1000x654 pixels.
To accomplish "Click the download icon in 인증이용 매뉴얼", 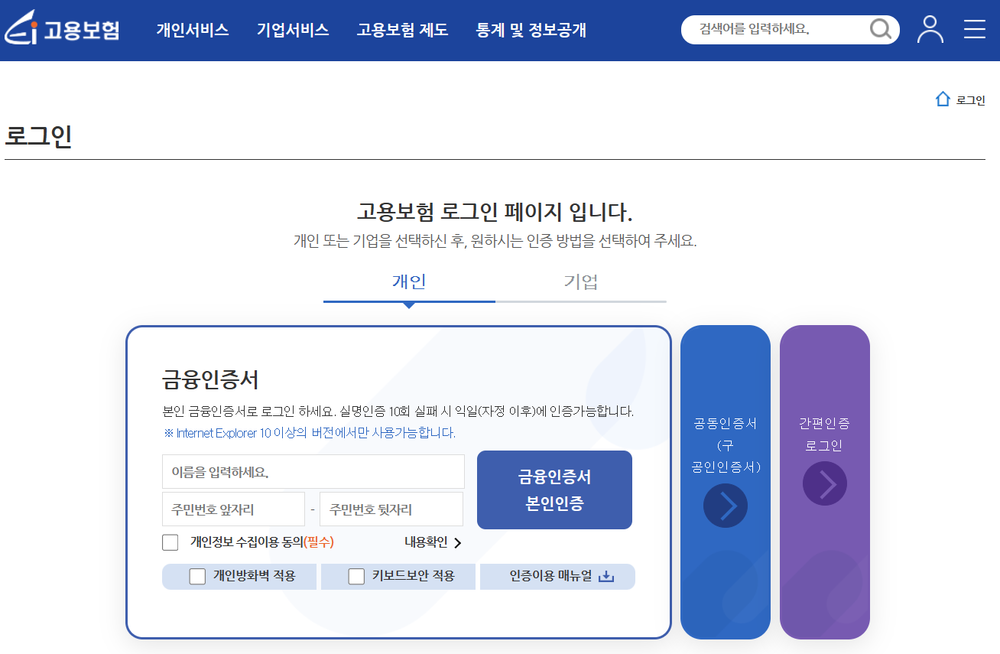I will tap(606, 577).
